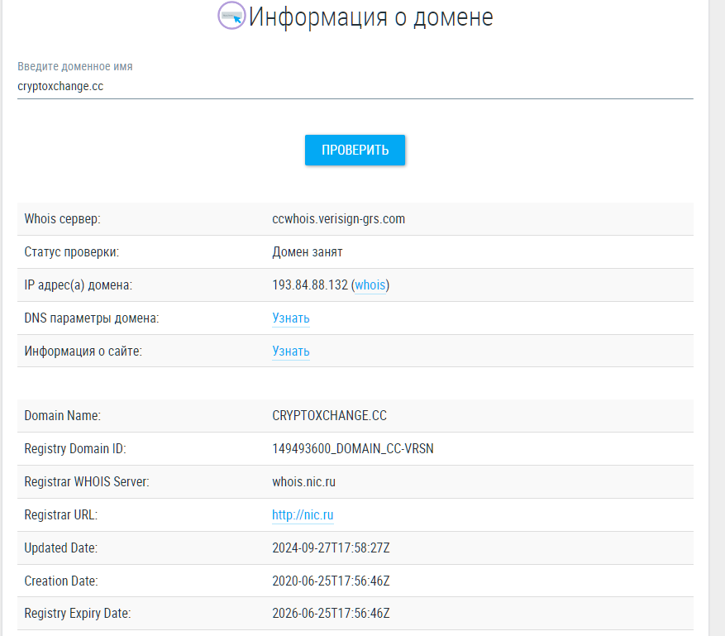The height and width of the screenshot is (636, 725).
Task: Open the http://nic.ru registrar URL link
Action: (x=303, y=514)
